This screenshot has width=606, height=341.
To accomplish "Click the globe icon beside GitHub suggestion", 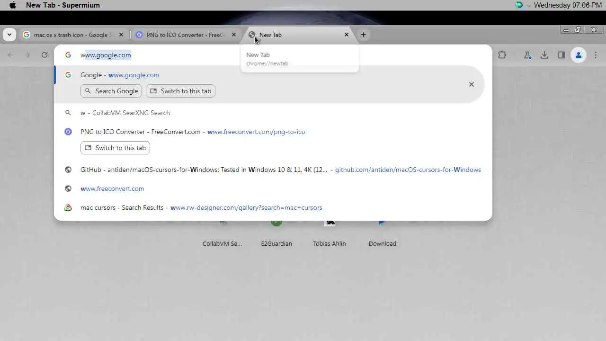I will coord(68,170).
